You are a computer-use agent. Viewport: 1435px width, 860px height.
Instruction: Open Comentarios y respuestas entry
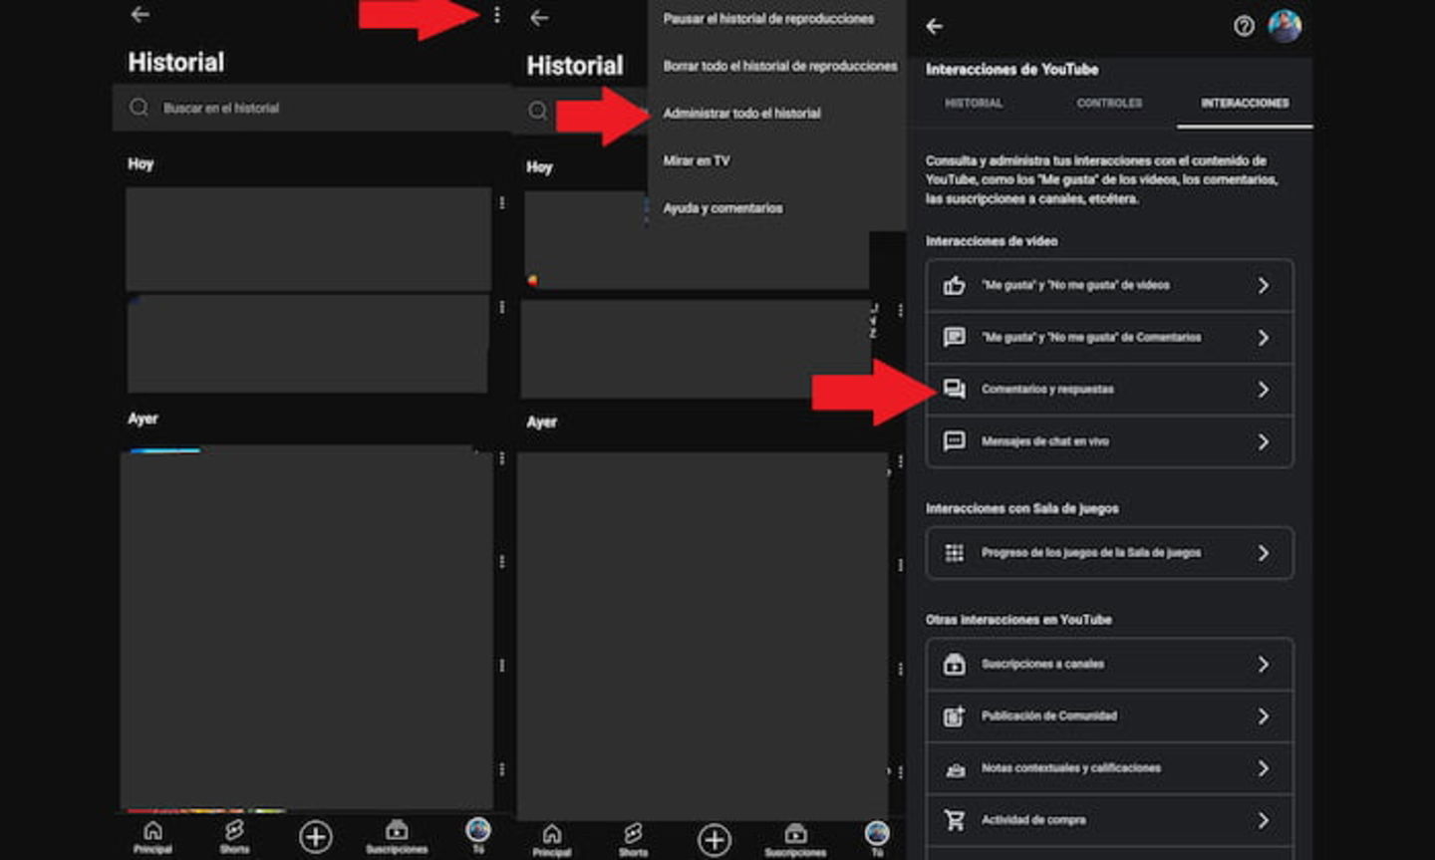pyautogui.click(x=1109, y=390)
